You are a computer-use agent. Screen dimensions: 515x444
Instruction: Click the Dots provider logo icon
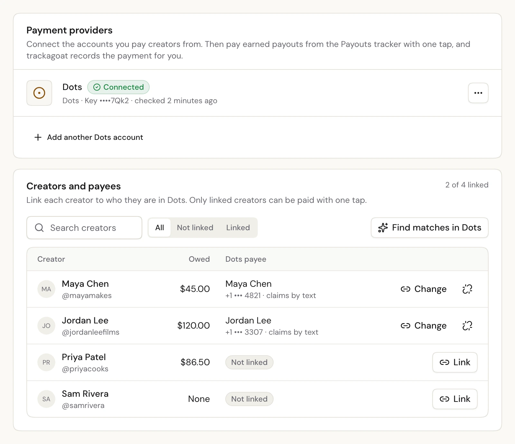39,93
